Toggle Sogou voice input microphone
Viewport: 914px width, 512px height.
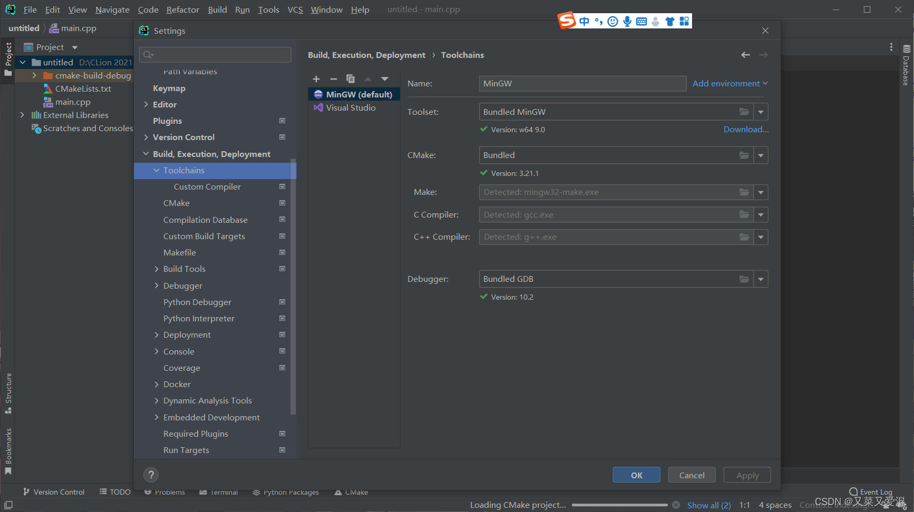627,21
